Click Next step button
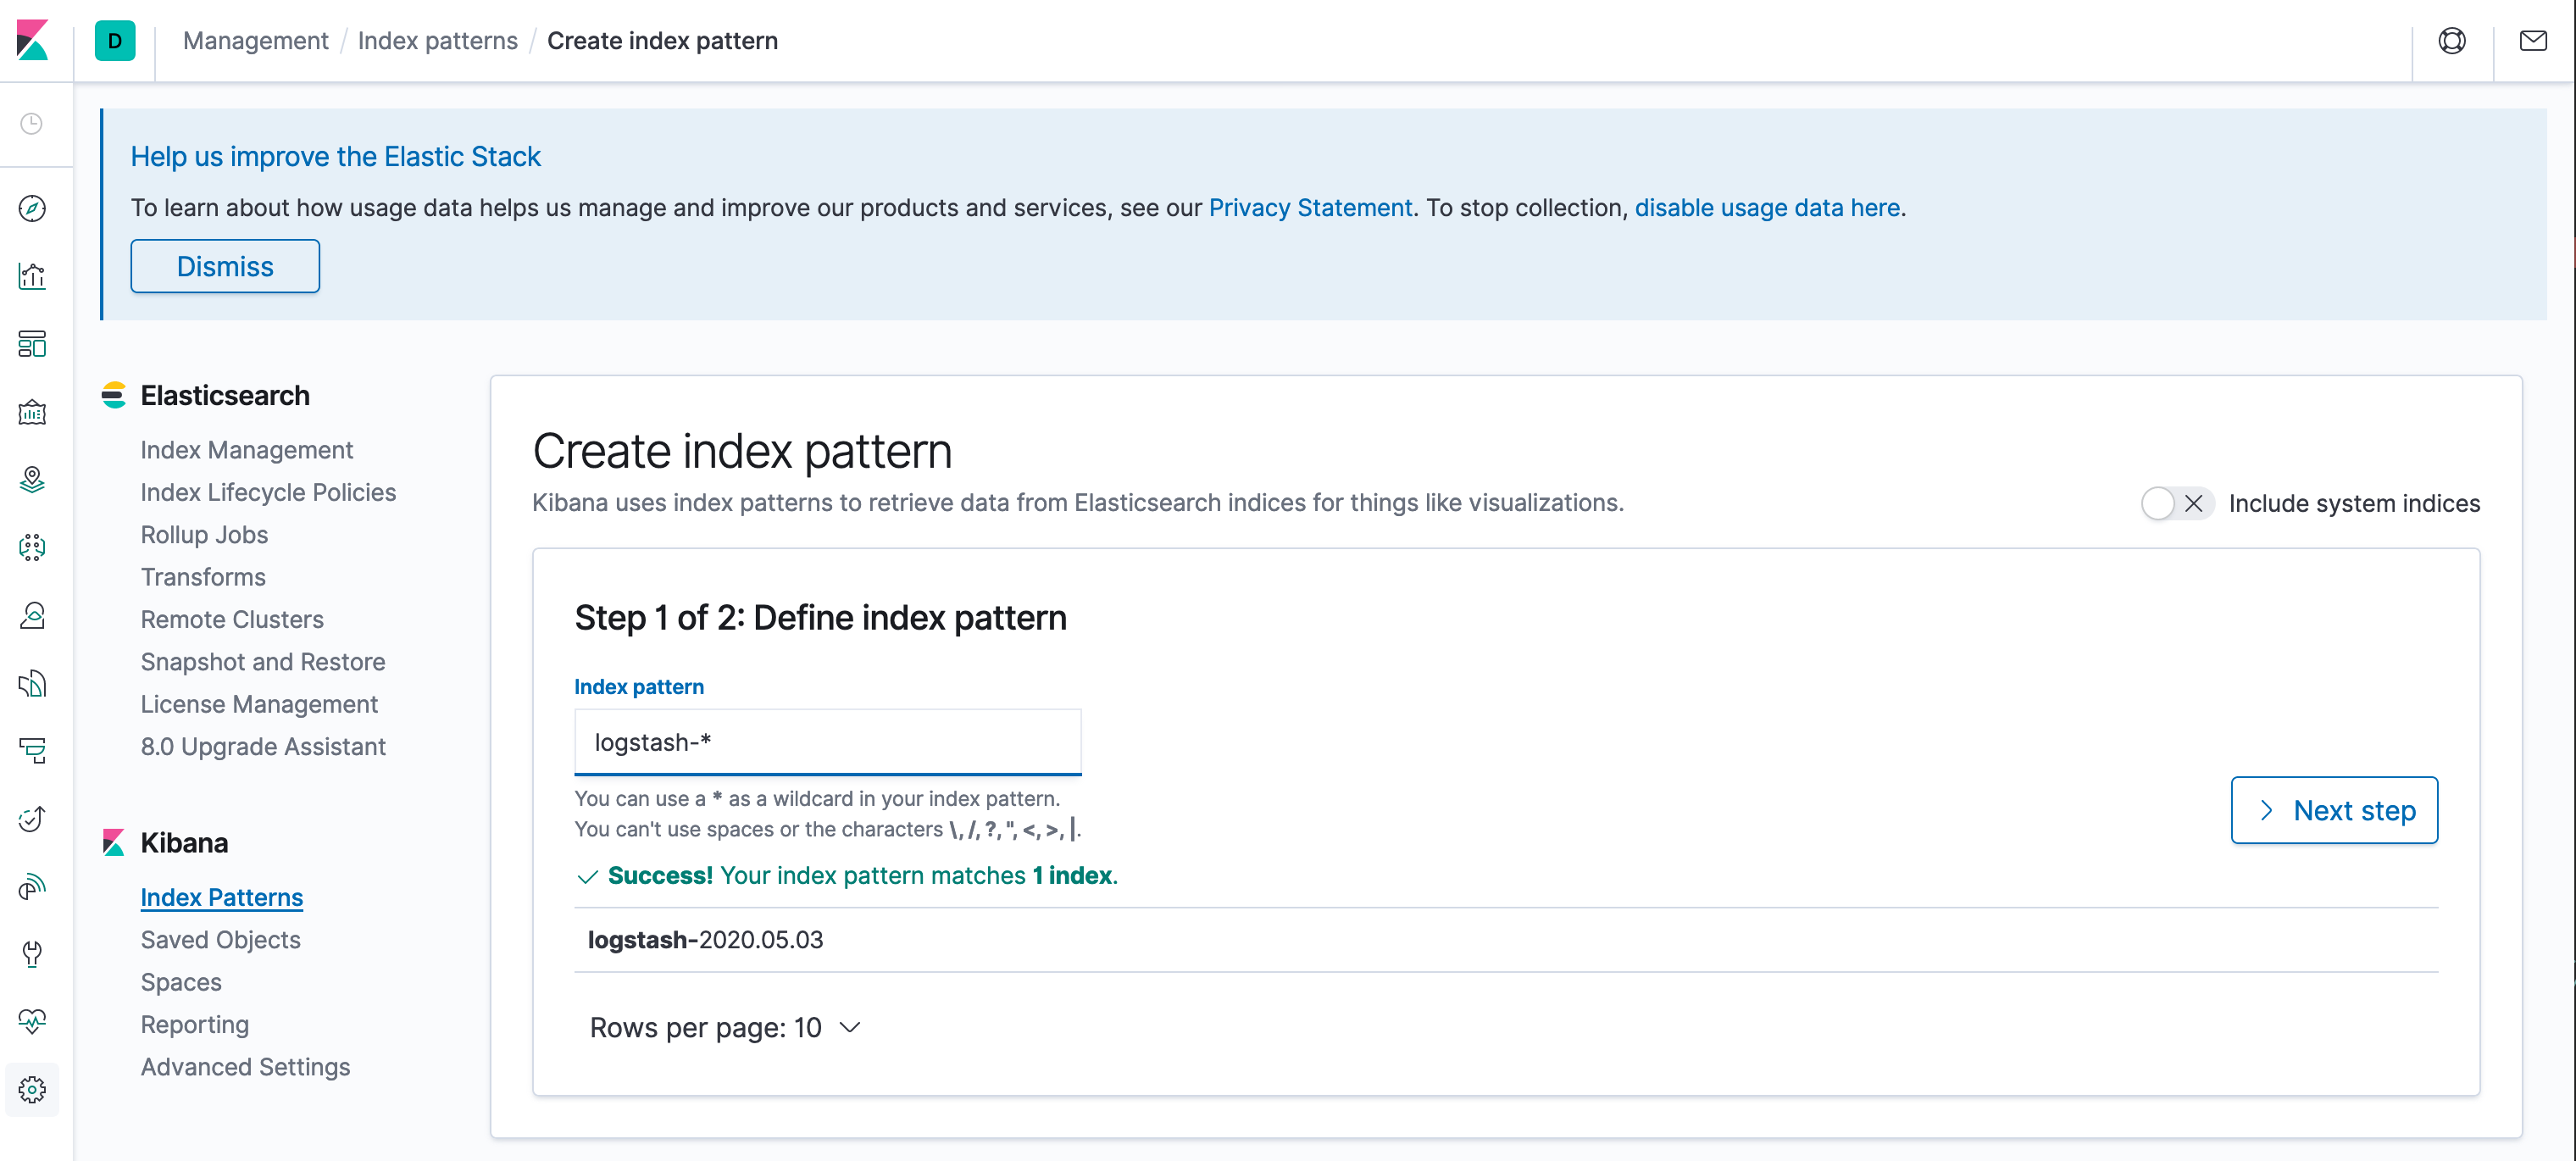 [2334, 810]
